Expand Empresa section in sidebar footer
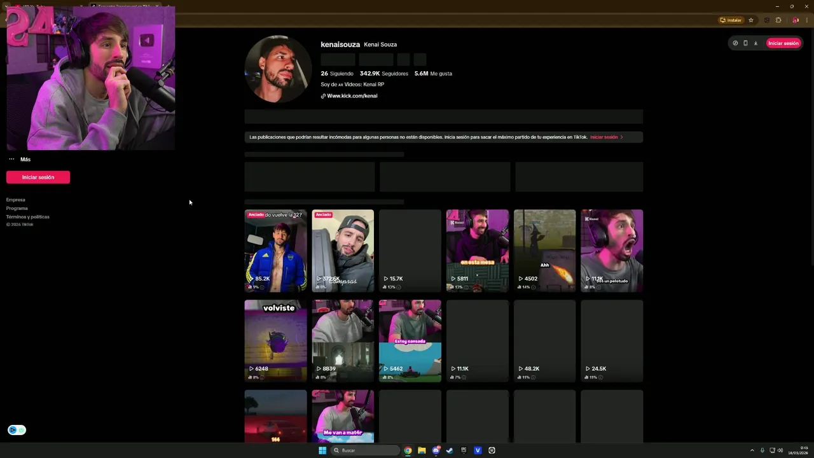Image resolution: width=814 pixels, height=458 pixels. 16,200
